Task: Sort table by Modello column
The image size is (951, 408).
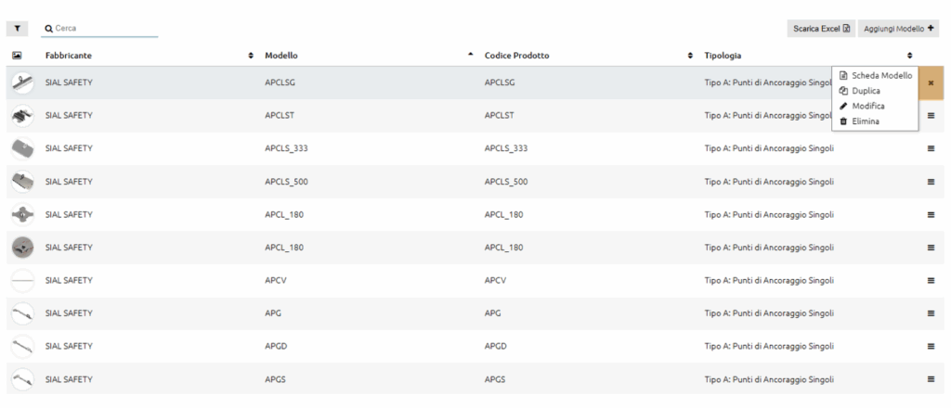Action: click(x=470, y=55)
